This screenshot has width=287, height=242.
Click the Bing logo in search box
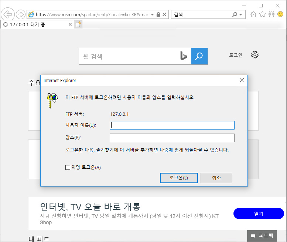click(x=184, y=56)
